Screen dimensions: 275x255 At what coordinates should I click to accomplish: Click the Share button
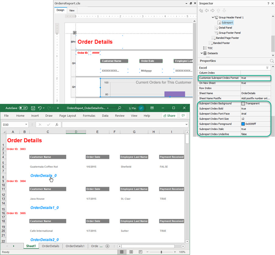point(169,115)
